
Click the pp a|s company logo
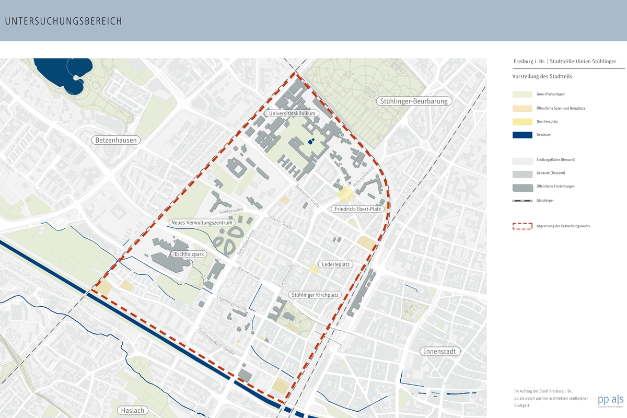point(611,400)
